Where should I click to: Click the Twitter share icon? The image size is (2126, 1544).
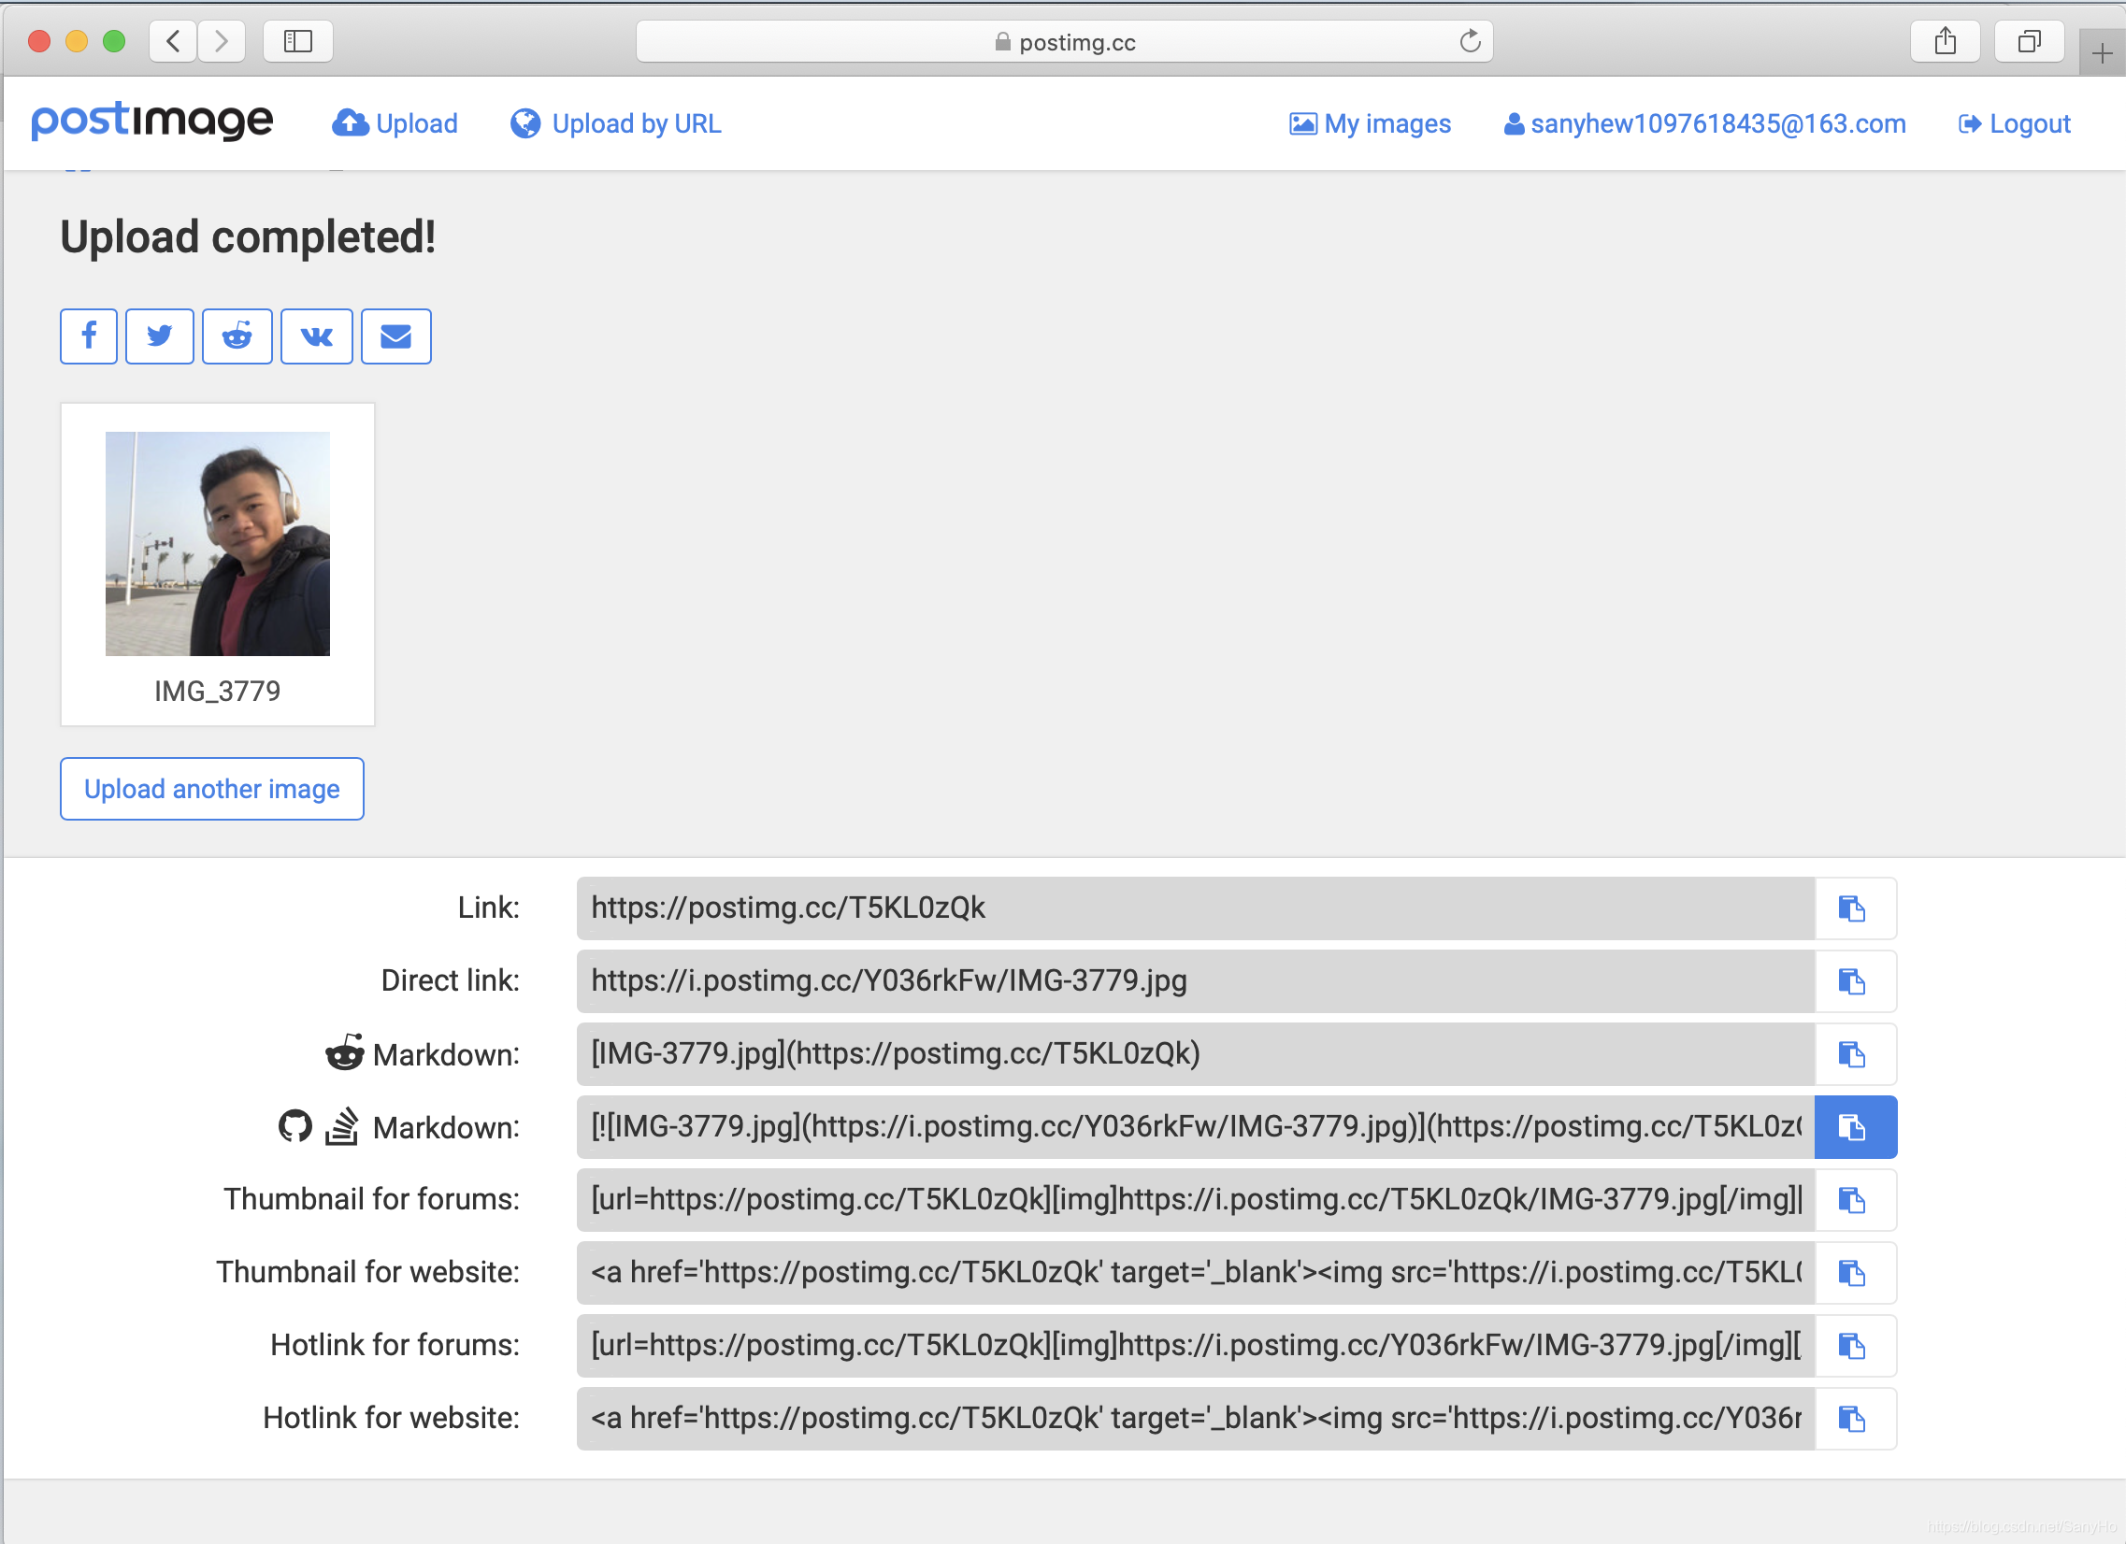(x=162, y=336)
